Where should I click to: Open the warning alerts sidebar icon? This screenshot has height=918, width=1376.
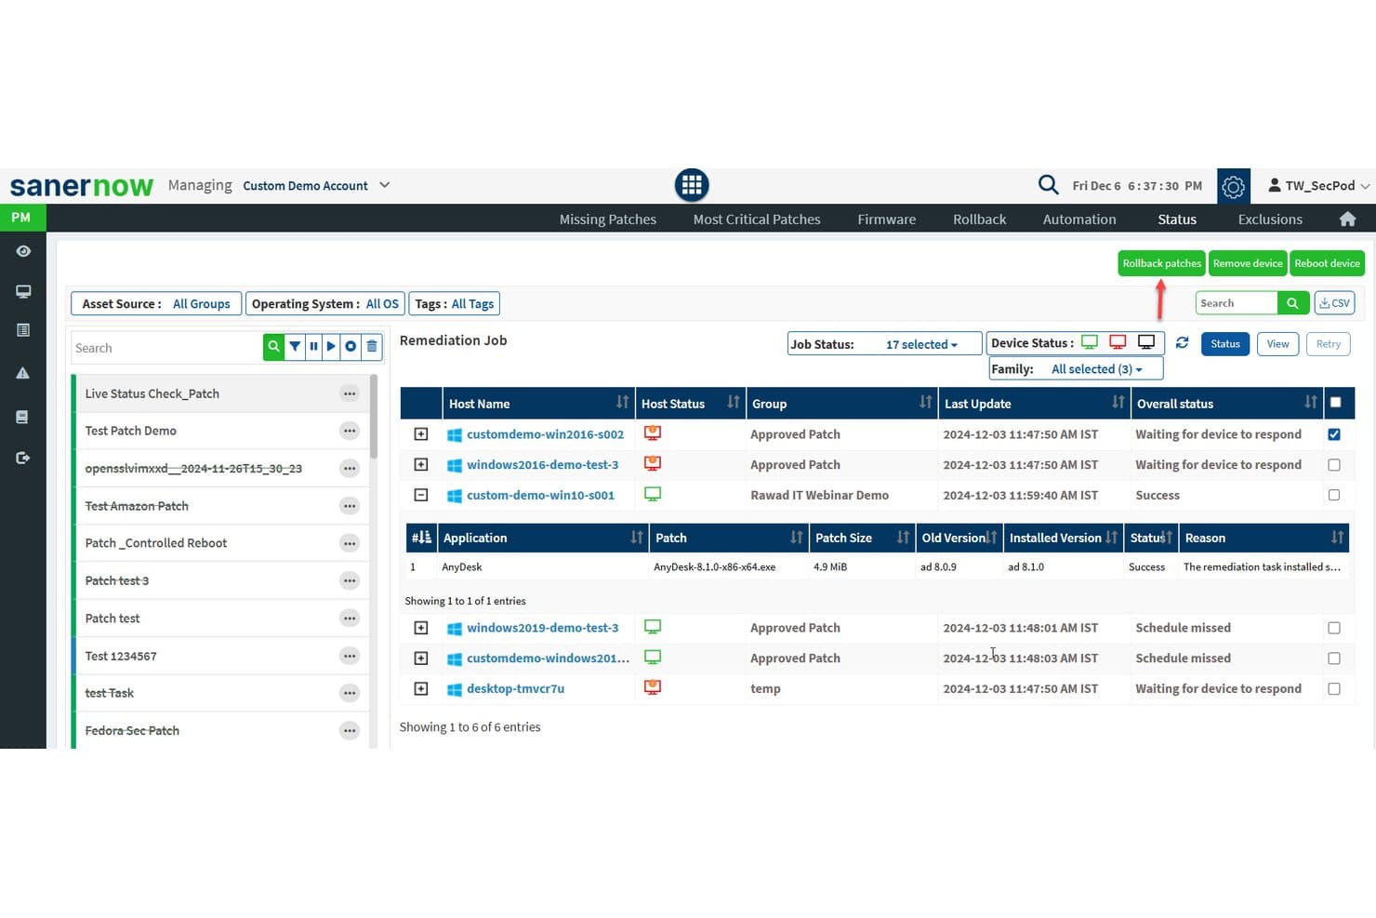[23, 373]
